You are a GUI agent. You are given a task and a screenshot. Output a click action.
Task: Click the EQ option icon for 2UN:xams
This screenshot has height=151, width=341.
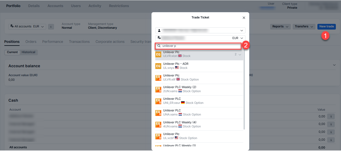[158, 89]
